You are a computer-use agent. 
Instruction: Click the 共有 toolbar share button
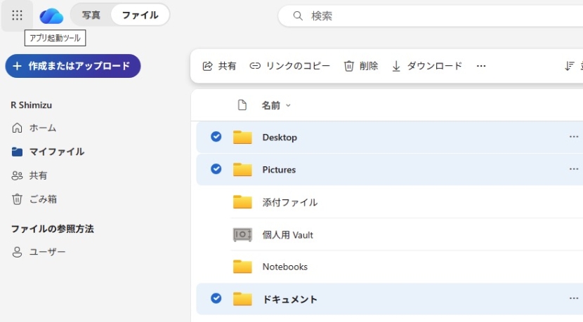219,66
